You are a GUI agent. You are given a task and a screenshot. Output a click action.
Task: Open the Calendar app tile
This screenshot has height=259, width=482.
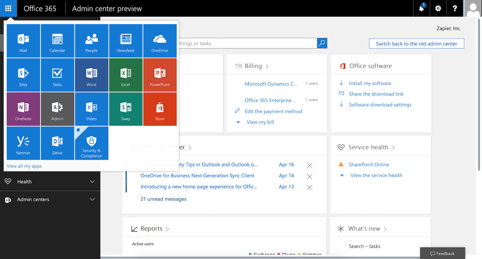(58, 41)
